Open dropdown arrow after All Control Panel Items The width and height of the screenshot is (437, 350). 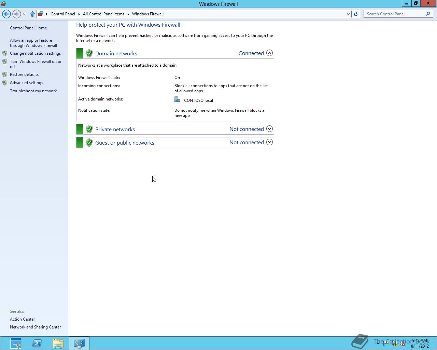click(128, 14)
